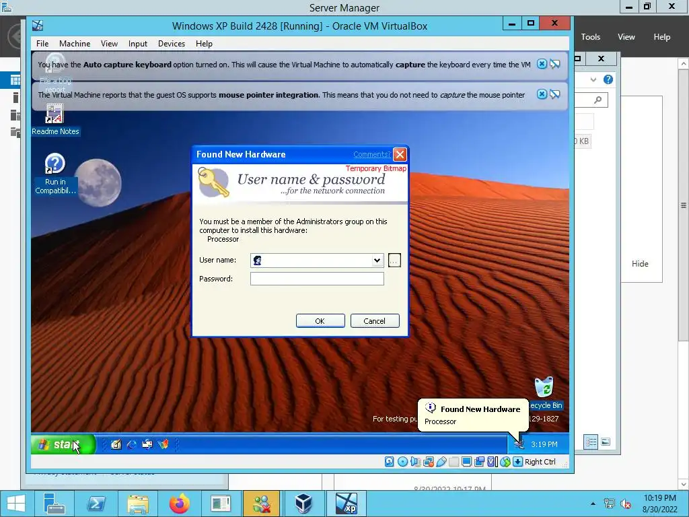The width and height of the screenshot is (689, 517).
Task: Click the VirtualBox shared folders indicator
Action: [x=454, y=462]
